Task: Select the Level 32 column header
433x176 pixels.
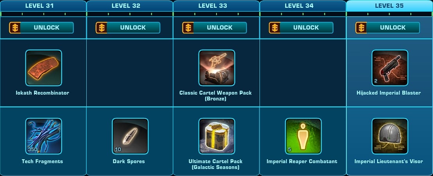Action: click(130, 6)
